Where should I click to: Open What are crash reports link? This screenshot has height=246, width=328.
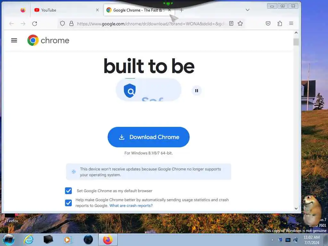point(131,206)
